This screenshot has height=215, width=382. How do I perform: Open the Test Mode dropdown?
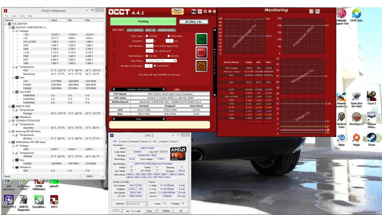pyautogui.click(x=175, y=61)
